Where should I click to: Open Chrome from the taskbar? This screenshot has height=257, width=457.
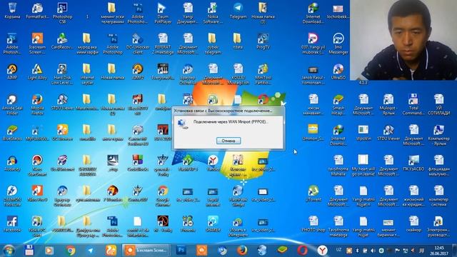70,251
